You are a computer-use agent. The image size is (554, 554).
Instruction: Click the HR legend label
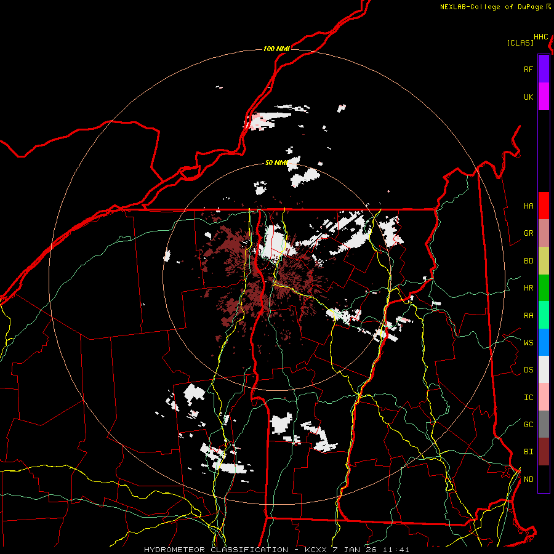click(528, 288)
